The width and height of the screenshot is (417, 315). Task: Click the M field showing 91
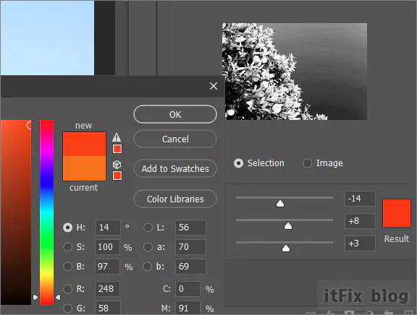[x=188, y=308]
